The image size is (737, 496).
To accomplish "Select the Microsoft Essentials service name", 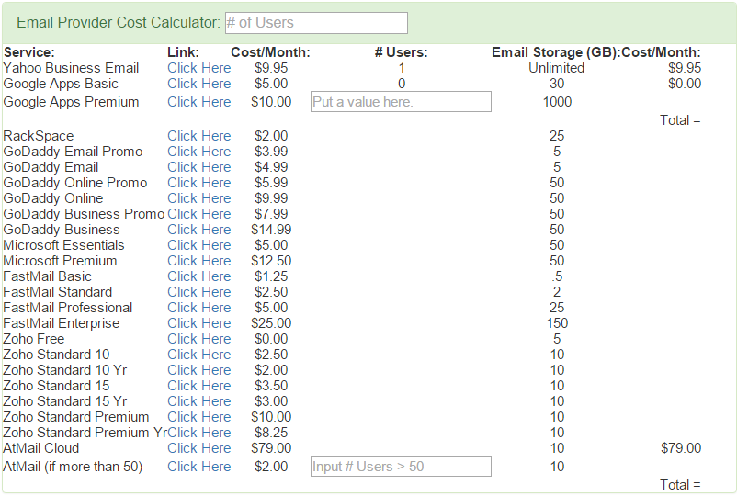I will pyautogui.click(x=64, y=245).
